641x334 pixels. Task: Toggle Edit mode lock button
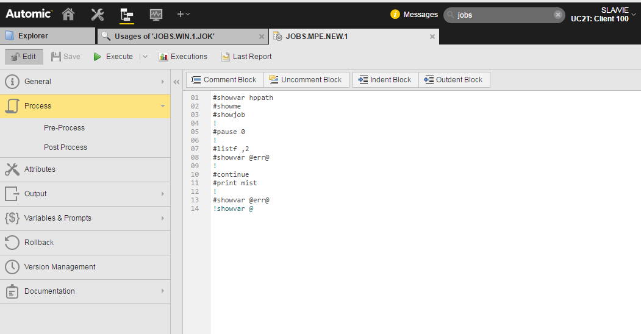24,57
